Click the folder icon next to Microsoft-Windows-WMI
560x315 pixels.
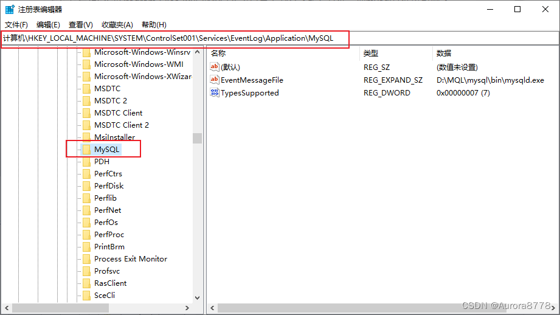coord(86,64)
